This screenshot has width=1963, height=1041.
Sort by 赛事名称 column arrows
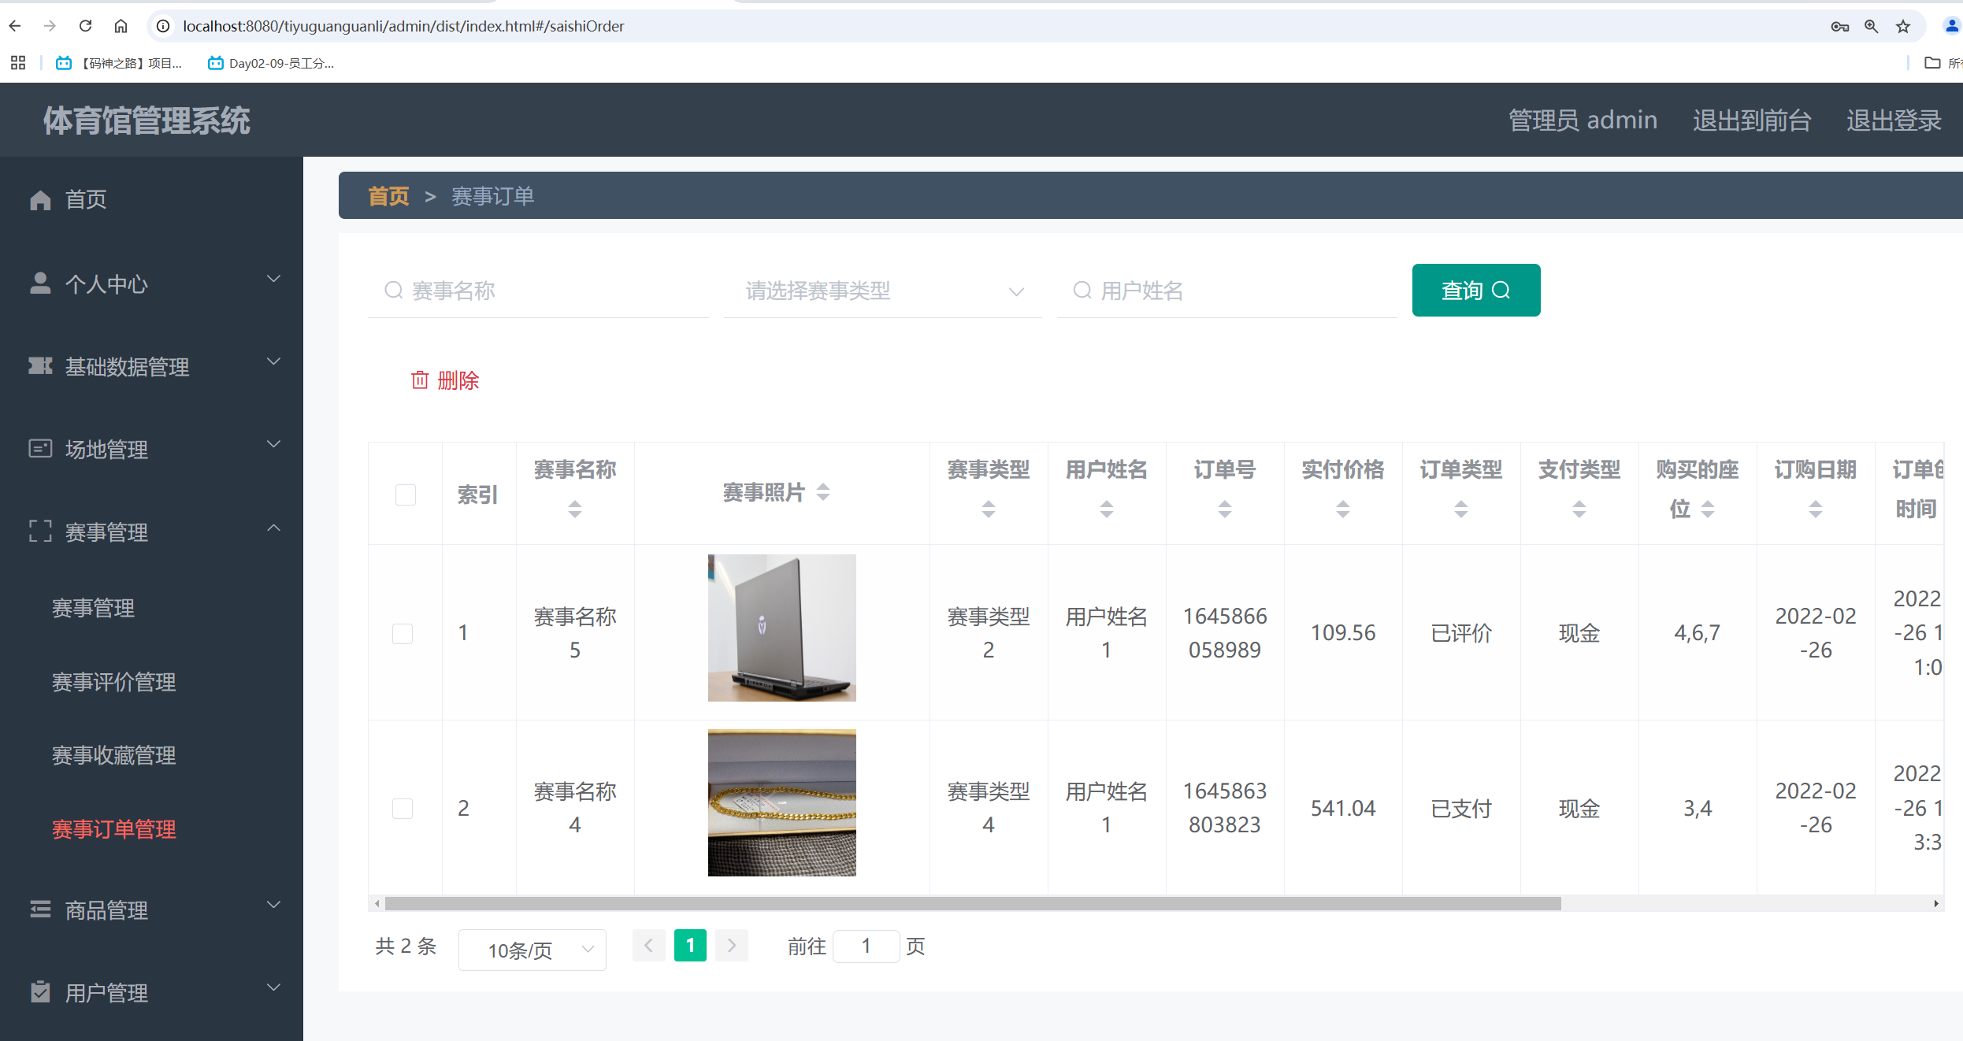[575, 509]
